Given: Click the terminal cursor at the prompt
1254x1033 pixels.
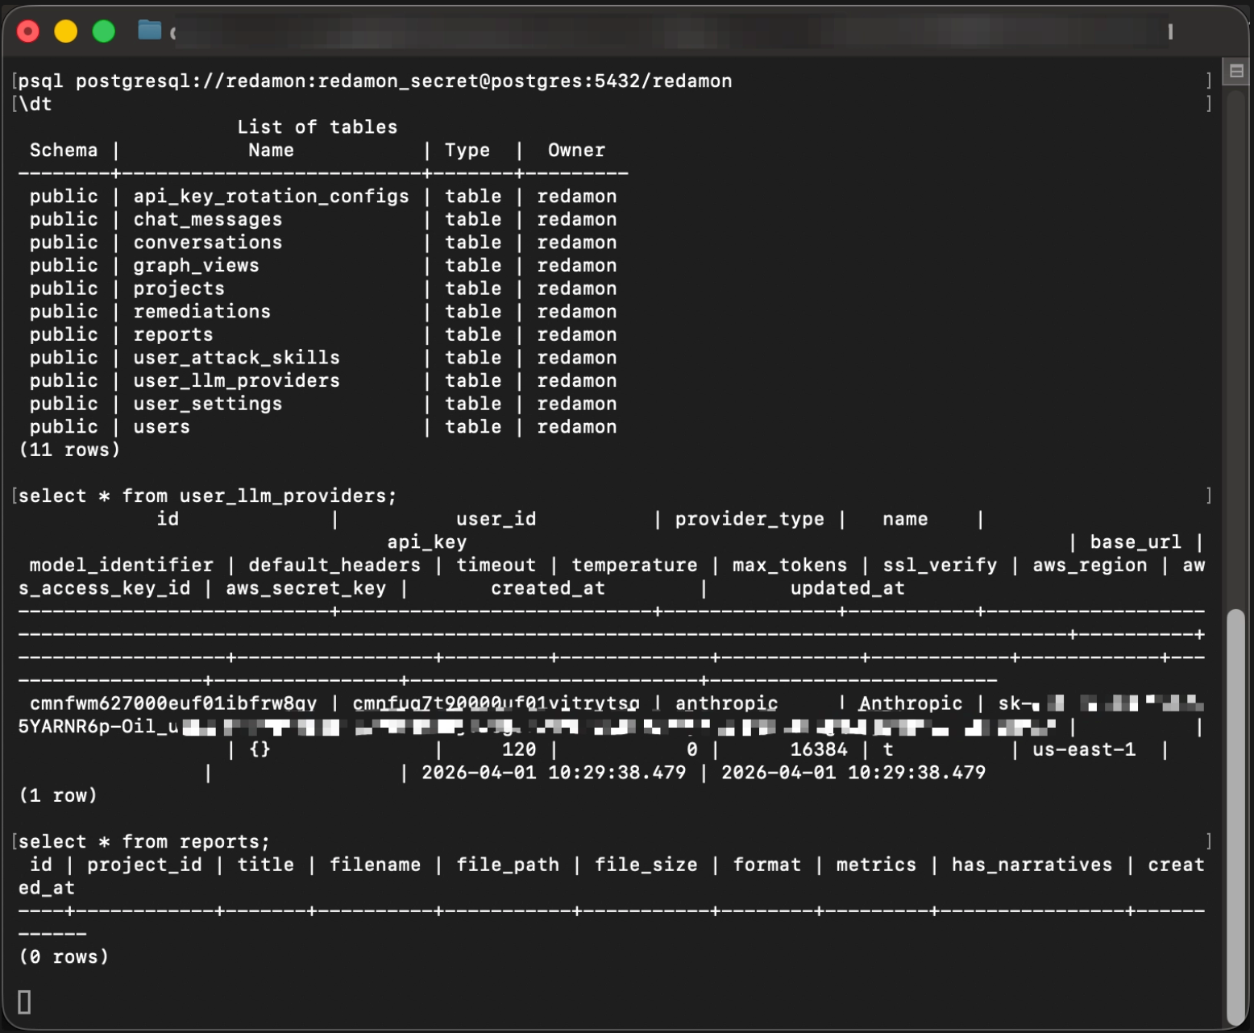Looking at the screenshot, I should (x=24, y=1002).
